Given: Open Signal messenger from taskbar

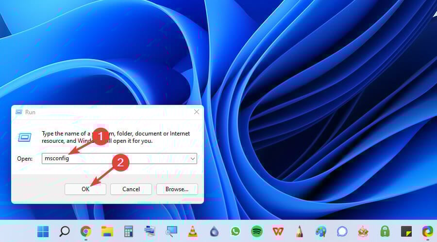Looking at the screenshot, I should click(342, 231).
